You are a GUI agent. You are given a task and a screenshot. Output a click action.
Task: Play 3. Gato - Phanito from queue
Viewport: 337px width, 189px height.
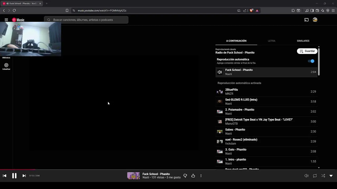point(266,151)
